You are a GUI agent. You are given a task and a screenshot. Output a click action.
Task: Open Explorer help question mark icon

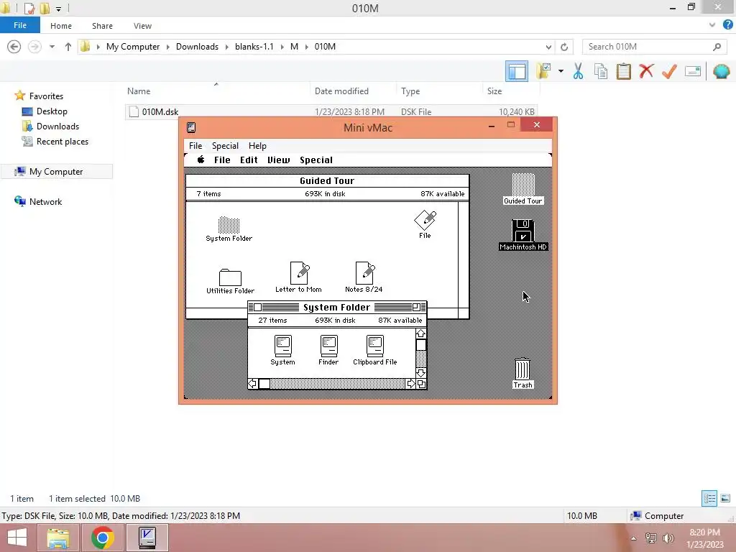pos(727,25)
